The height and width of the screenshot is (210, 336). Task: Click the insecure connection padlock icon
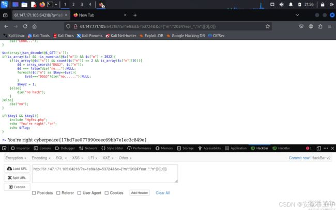[75, 26]
